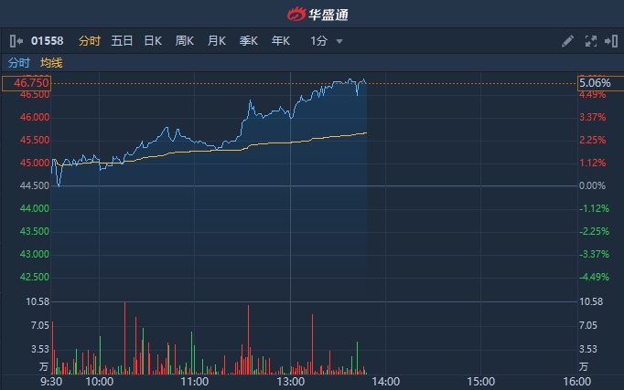Image resolution: width=624 pixels, height=390 pixels.
Task: Open the 1分 interval dropdown
Action: pos(327,41)
